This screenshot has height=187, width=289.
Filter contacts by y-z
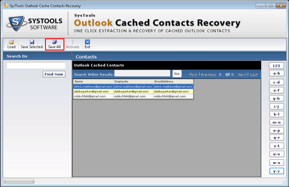[x=276, y=171]
